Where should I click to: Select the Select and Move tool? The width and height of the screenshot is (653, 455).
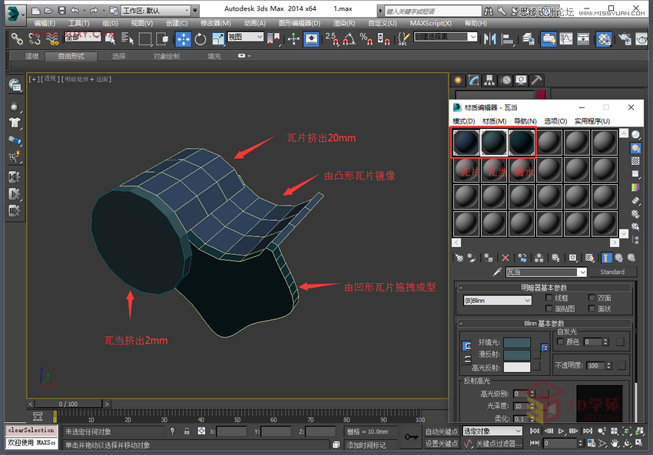click(184, 38)
